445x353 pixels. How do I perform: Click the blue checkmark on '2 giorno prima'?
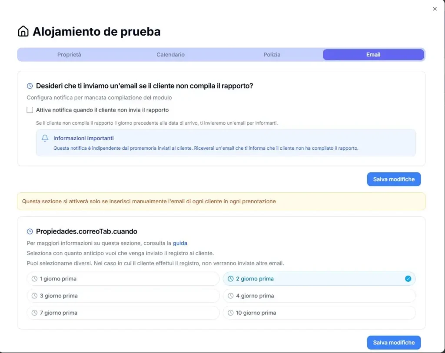tap(408, 279)
